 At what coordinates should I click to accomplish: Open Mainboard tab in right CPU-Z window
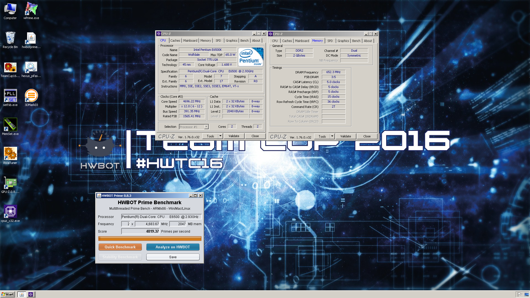click(302, 41)
